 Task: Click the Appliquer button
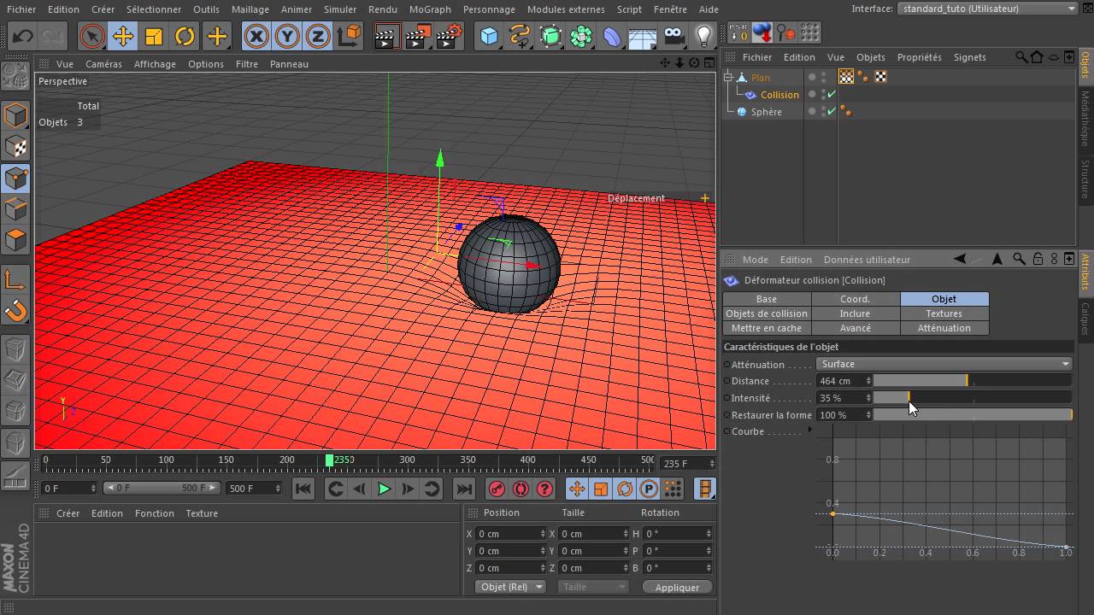tap(676, 587)
